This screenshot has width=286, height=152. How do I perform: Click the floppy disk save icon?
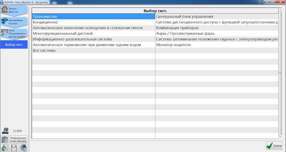[14, 148]
